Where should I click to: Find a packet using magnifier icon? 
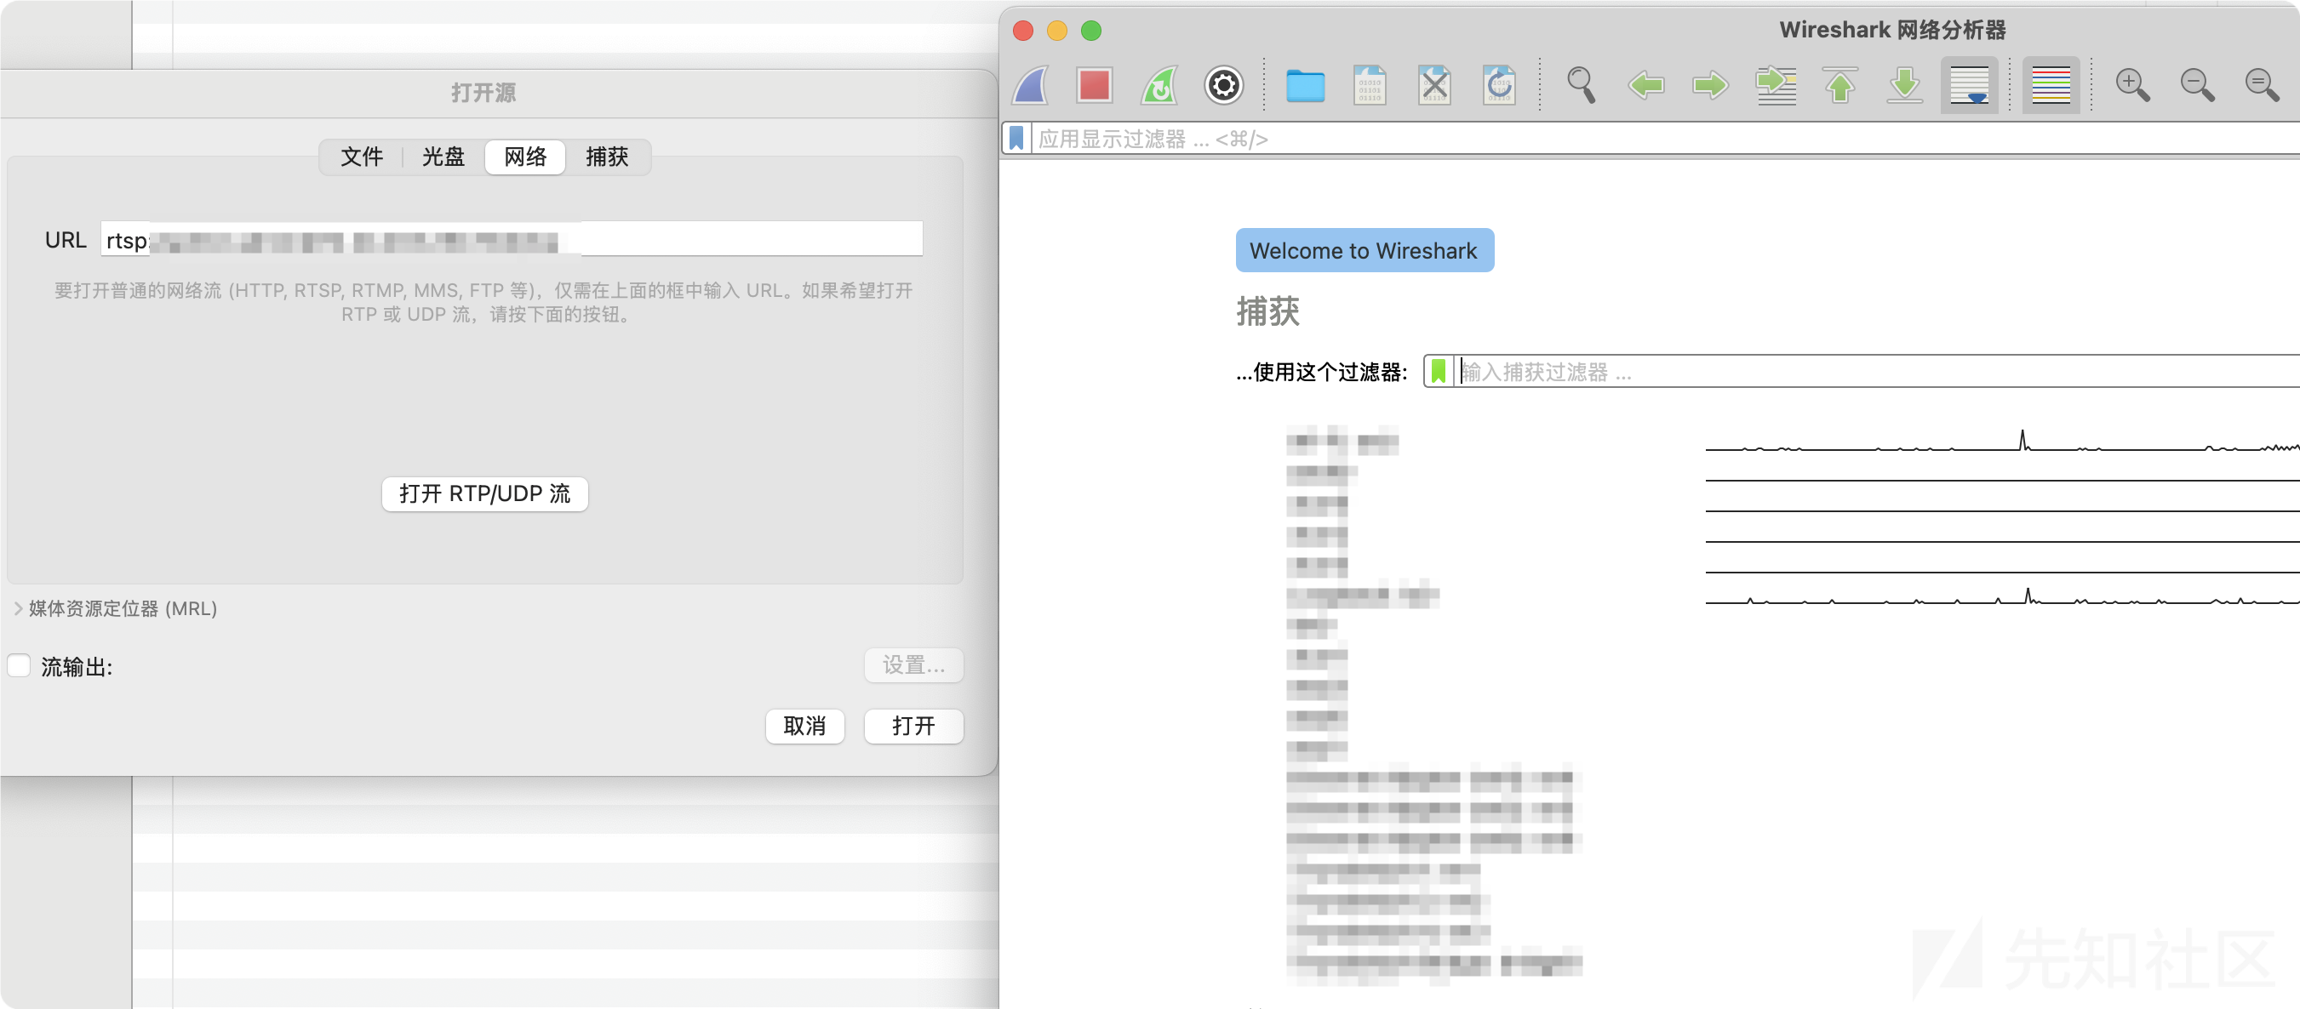[1581, 86]
